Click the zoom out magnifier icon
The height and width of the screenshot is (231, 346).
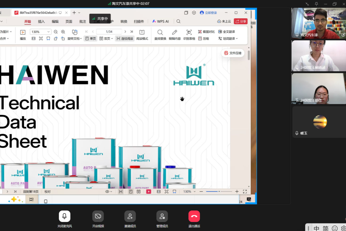tap(56, 32)
